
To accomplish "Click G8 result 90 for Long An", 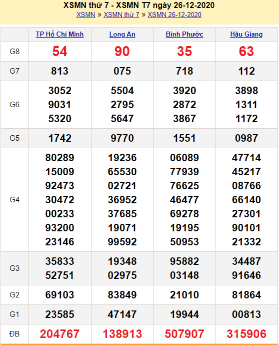I will point(122,52).
